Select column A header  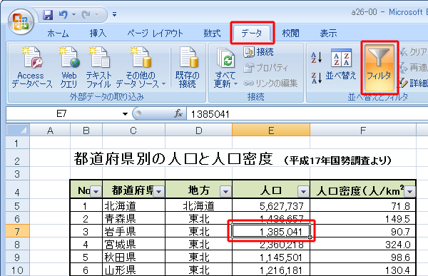tap(50, 131)
